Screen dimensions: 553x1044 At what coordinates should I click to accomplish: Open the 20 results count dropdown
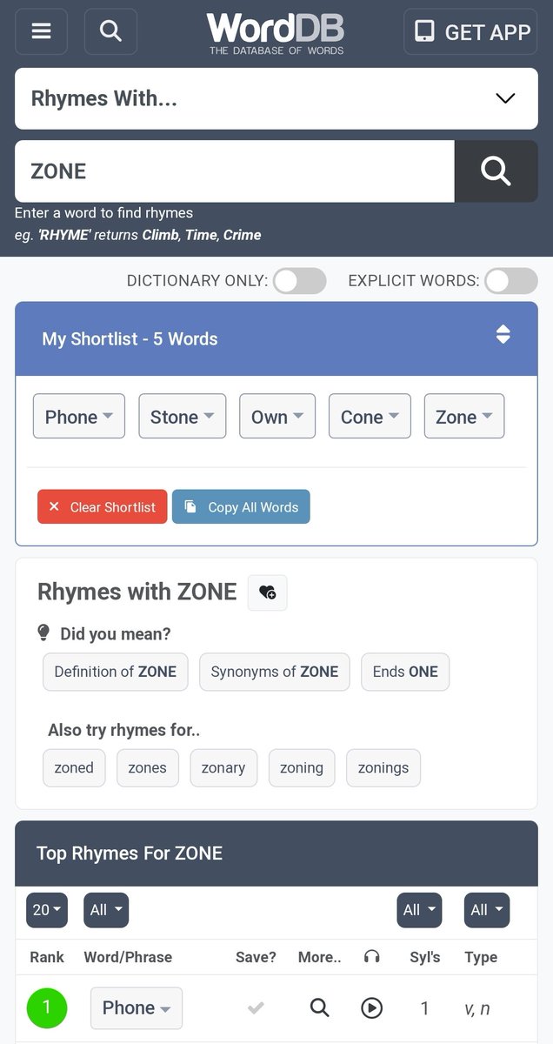(47, 910)
